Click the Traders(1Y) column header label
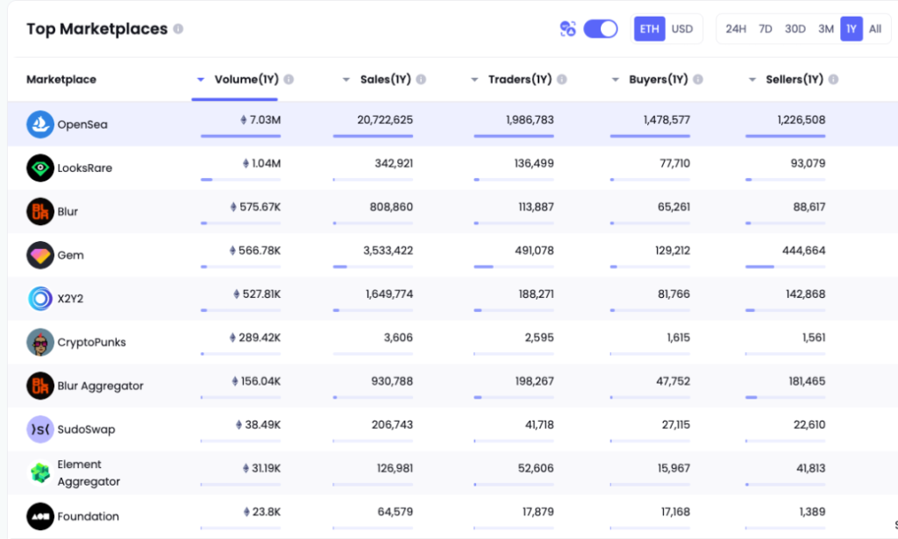 tap(520, 80)
